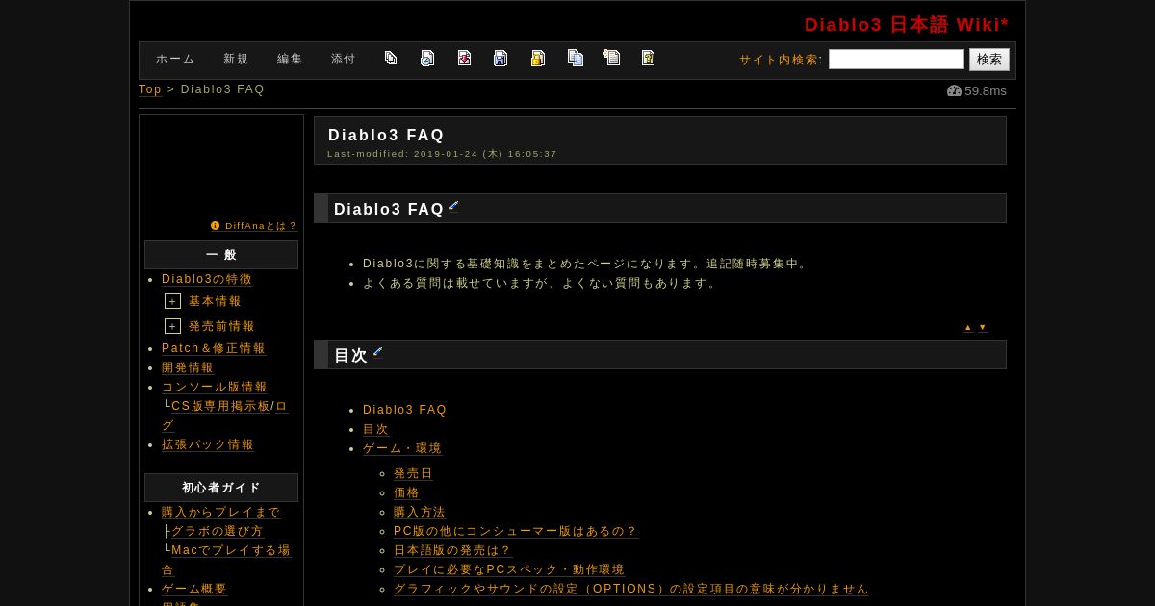Click the DiffAna info icon
Image resolution: width=1155 pixels, height=606 pixels.
click(x=216, y=226)
